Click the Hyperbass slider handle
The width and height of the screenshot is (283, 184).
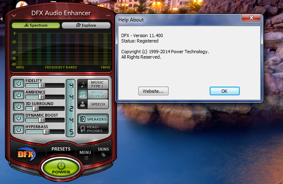click(x=46, y=132)
